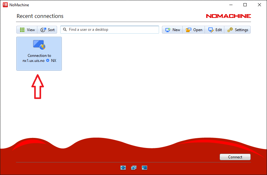The width and height of the screenshot is (267, 175).
Task: Select the nx1.ux.uis.no connection tile
Action: pyautogui.click(x=39, y=53)
